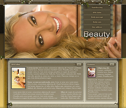Click the 'Adipiscing elit.' heading in Features
The width and height of the screenshot is (126, 108).
pyautogui.click(x=103, y=68)
